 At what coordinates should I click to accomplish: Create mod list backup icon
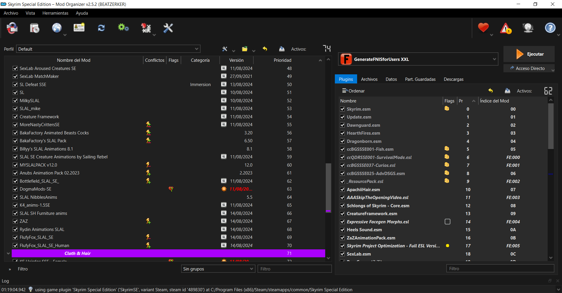click(282, 49)
